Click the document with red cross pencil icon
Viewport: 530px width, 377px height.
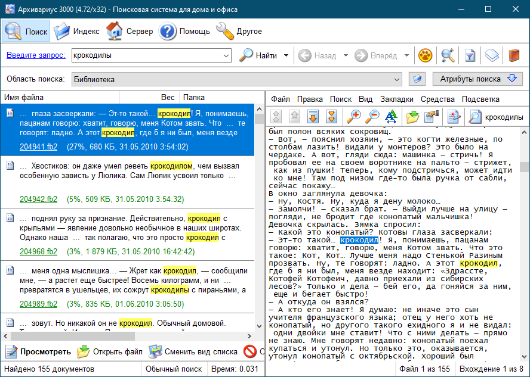[454, 117]
